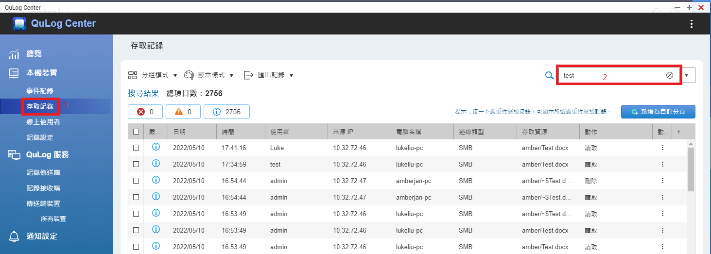Select QuLog 服務 in the sidebar
This screenshot has height=254, width=711.
click(48, 154)
